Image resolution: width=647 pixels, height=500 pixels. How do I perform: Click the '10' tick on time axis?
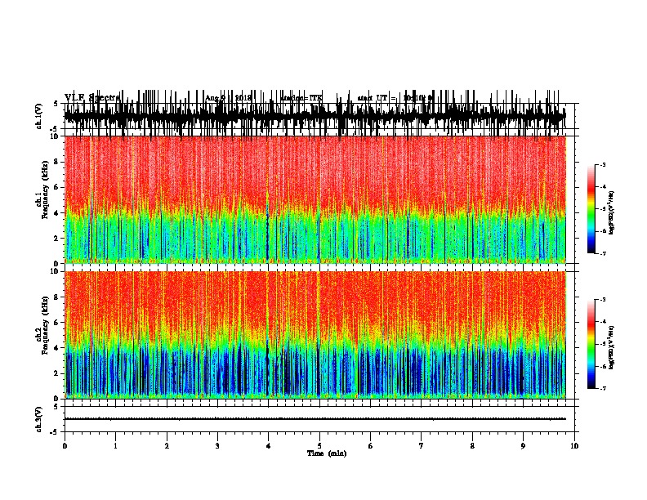(574, 446)
